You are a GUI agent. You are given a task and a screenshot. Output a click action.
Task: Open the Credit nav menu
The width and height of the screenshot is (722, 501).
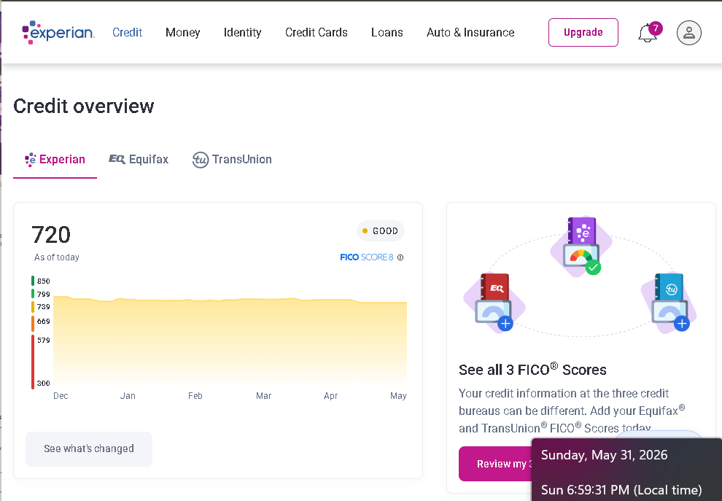(127, 32)
